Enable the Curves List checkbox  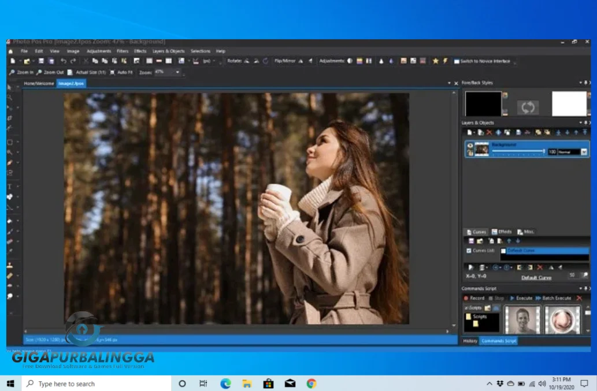coord(469,251)
